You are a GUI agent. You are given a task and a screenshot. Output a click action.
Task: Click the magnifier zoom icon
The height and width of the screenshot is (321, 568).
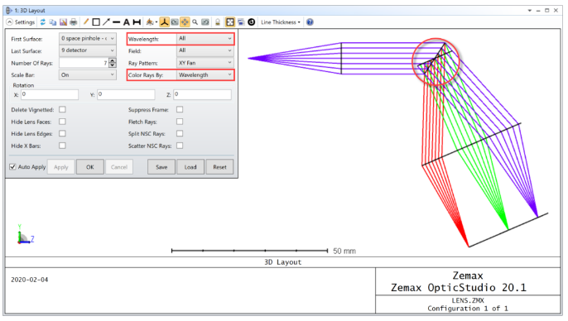[195, 22]
